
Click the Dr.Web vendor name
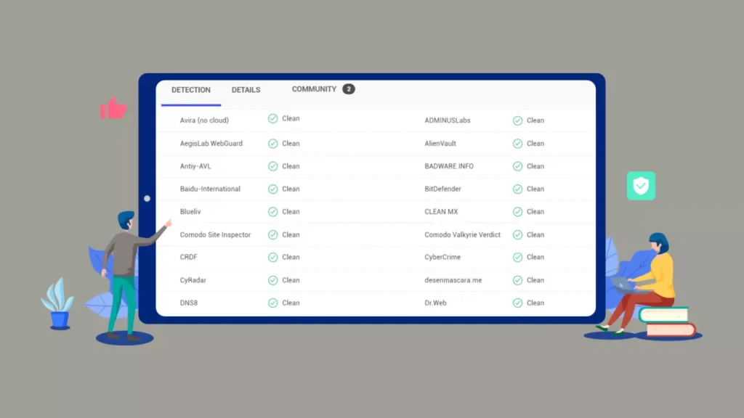click(436, 303)
